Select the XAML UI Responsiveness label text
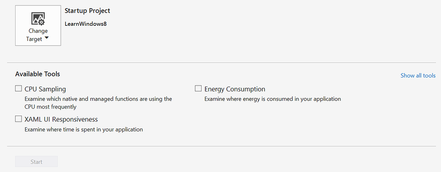Image resolution: width=441 pixels, height=172 pixels. click(61, 120)
